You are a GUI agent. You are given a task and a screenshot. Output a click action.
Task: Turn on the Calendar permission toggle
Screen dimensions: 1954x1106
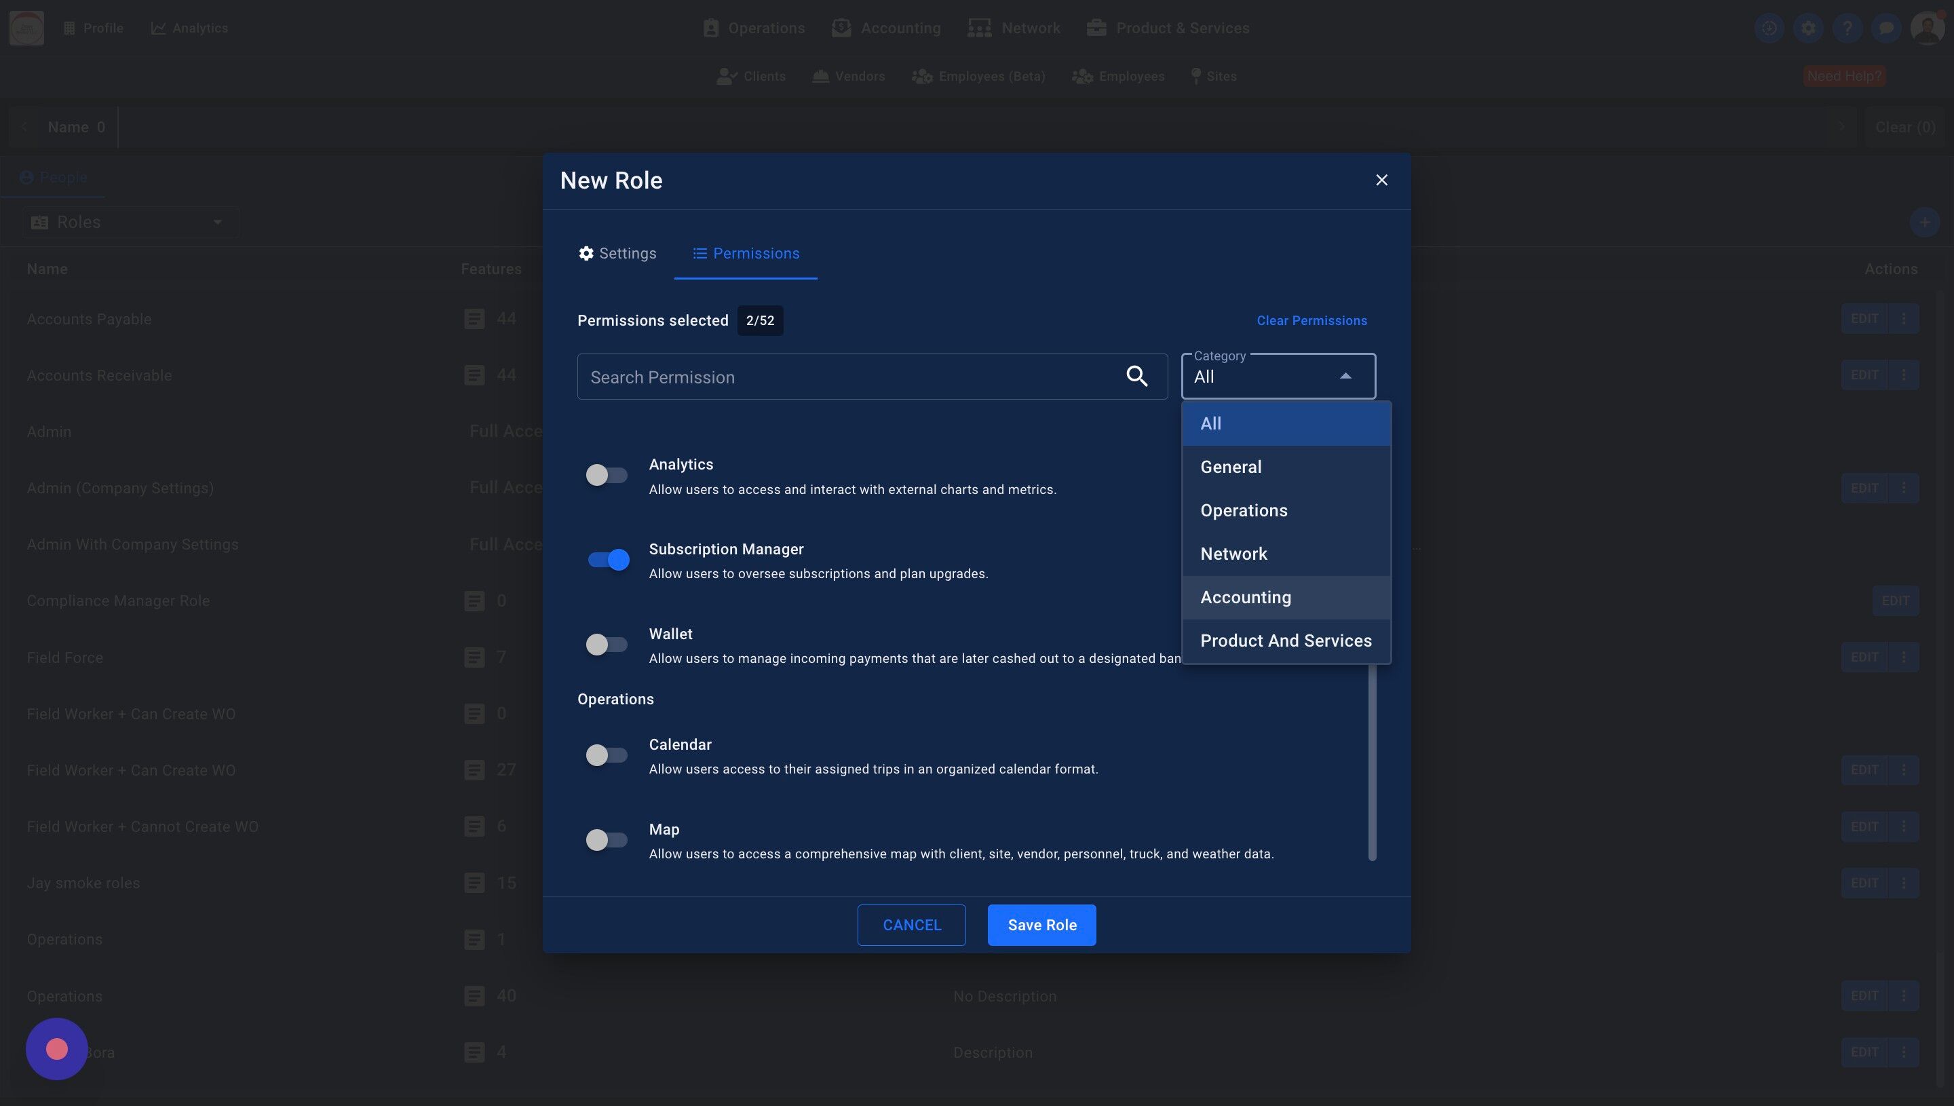pos(606,755)
